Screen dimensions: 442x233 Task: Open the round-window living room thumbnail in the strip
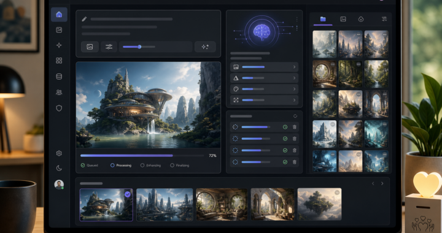[222, 204]
